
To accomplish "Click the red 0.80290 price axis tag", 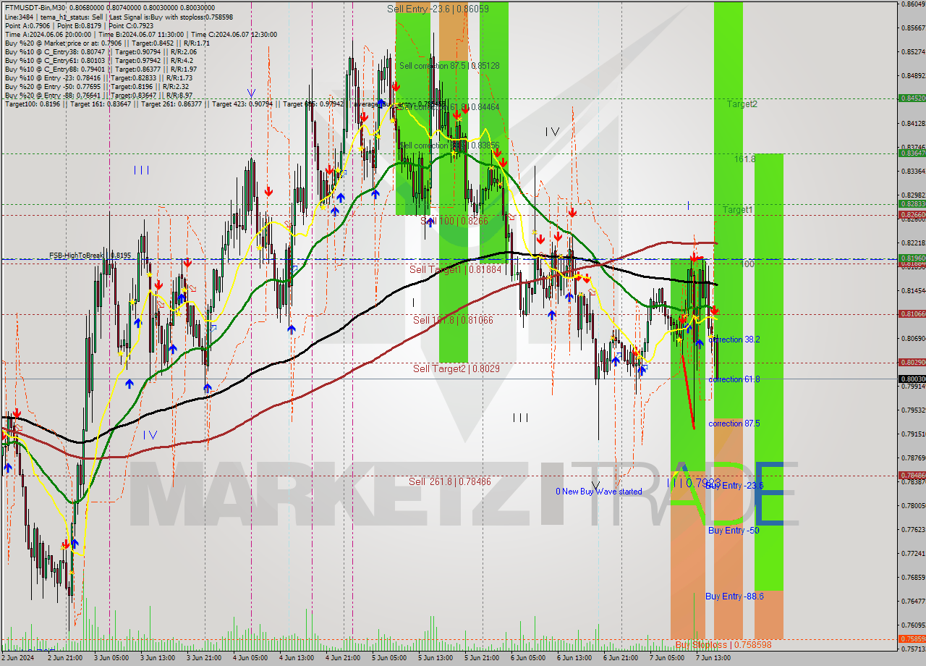I will (912, 362).
